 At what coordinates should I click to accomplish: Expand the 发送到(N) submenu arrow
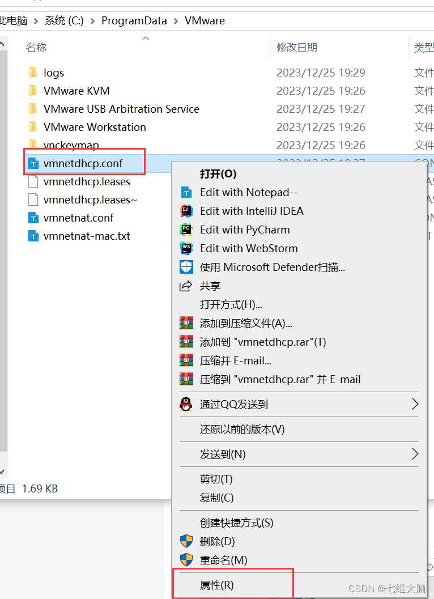pos(415,454)
